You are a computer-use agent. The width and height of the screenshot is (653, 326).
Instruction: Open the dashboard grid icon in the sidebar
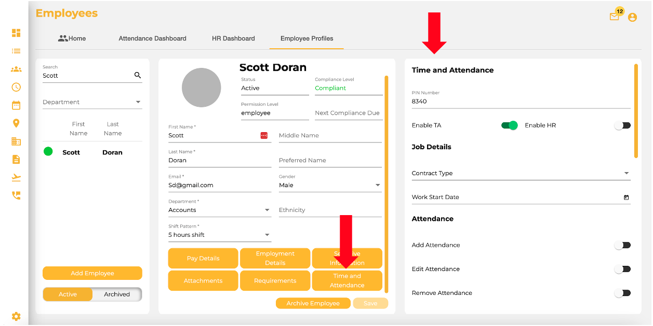tap(16, 33)
